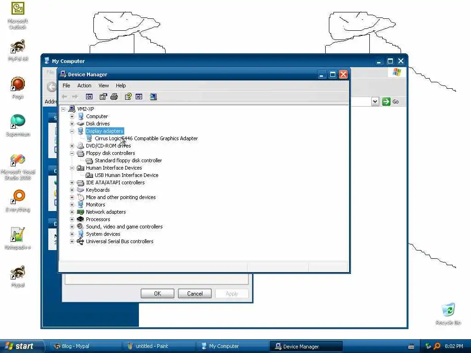Image resolution: width=471 pixels, height=353 pixels.
Task: Click the Universal Serial Bus icon
Action: (x=80, y=241)
